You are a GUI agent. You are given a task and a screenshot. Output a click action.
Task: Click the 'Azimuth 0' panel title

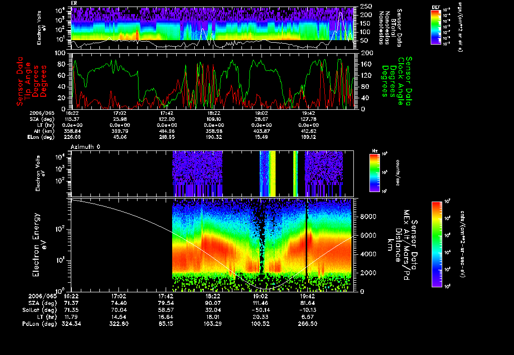[x=85, y=147]
